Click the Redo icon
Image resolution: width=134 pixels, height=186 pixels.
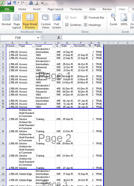(23, 3)
